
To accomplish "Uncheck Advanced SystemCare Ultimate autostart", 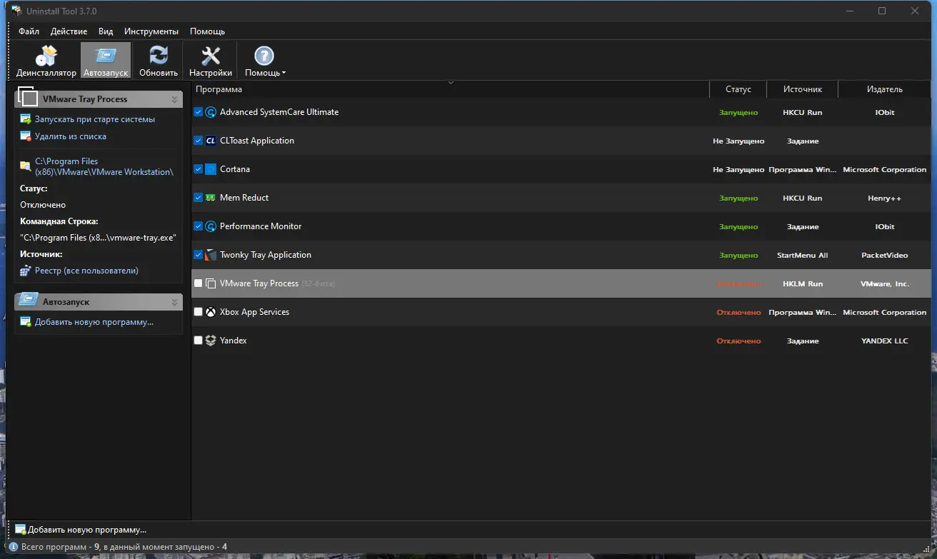I will coord(199,112).
